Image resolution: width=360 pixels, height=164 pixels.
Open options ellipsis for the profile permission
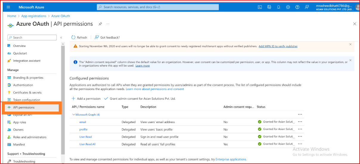pos(300,129)
